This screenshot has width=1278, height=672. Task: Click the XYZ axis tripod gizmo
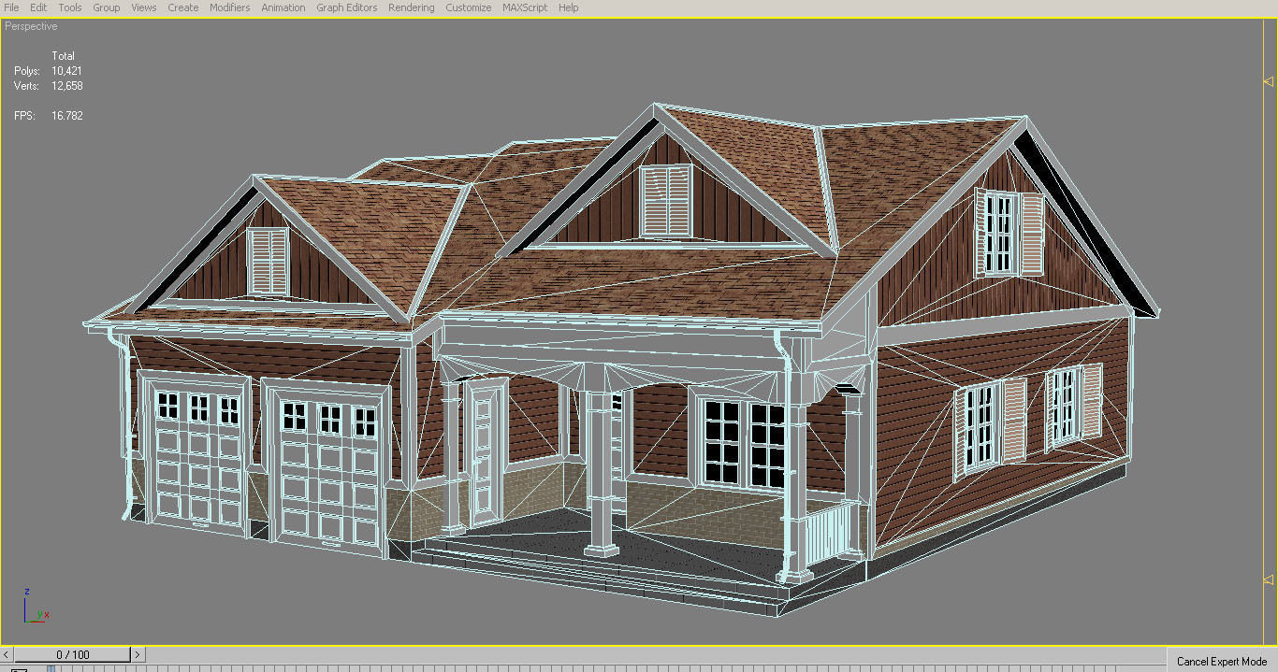coord(36,606)
